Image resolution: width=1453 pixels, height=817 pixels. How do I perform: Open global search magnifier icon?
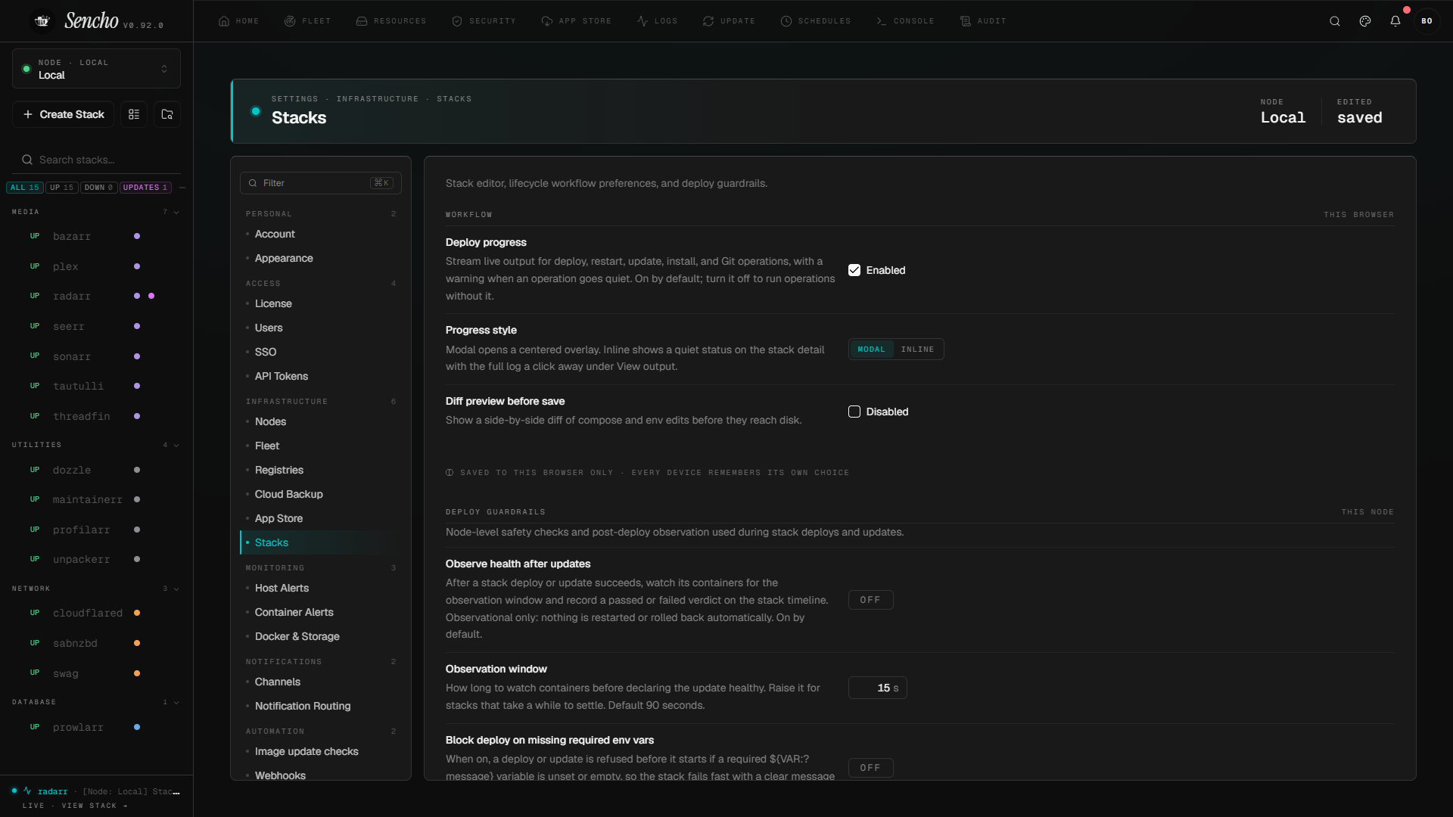[x=1335, y=21]
